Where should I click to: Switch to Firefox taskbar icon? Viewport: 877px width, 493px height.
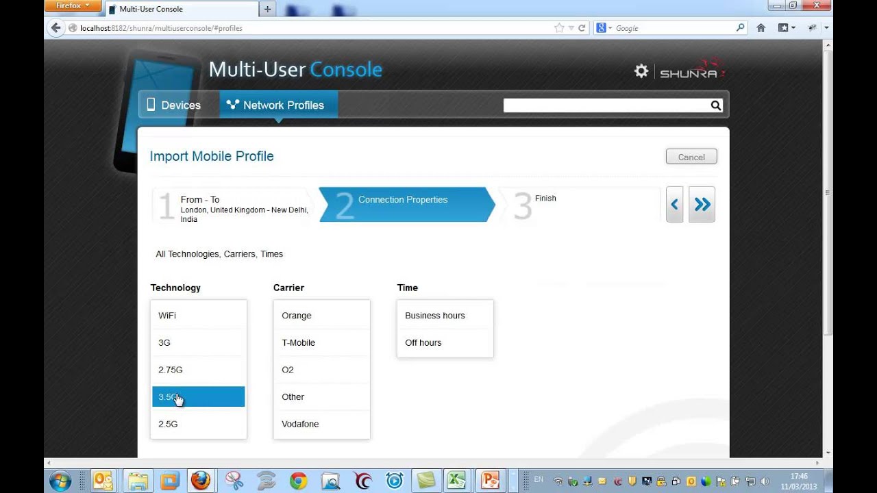tap(201, 481)
